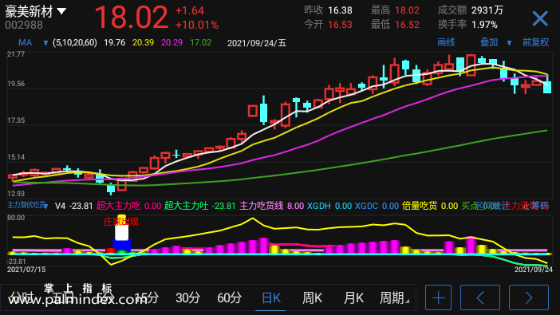This screenshot has width=560, height=315.
Task: Click the 叠加 overlay button
Action: point(489,42)
